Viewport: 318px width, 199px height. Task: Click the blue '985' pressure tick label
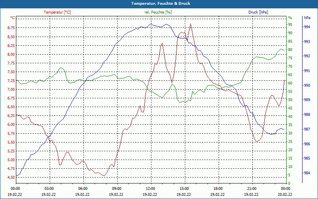(x=307, y=158)
